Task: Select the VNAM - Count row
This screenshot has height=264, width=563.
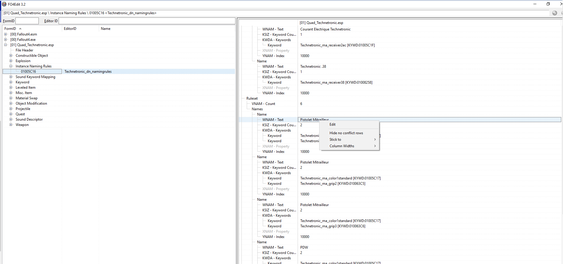Action: click(263, 104)
